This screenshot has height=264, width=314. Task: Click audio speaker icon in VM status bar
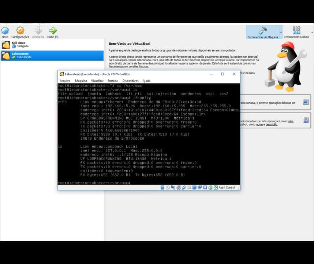pyautogui.click(x=173, y=187)
